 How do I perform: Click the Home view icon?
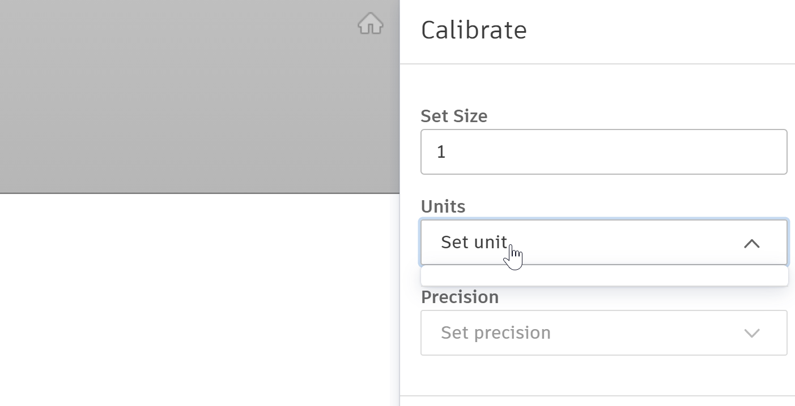pyautogui.click(x=371, y=24)
